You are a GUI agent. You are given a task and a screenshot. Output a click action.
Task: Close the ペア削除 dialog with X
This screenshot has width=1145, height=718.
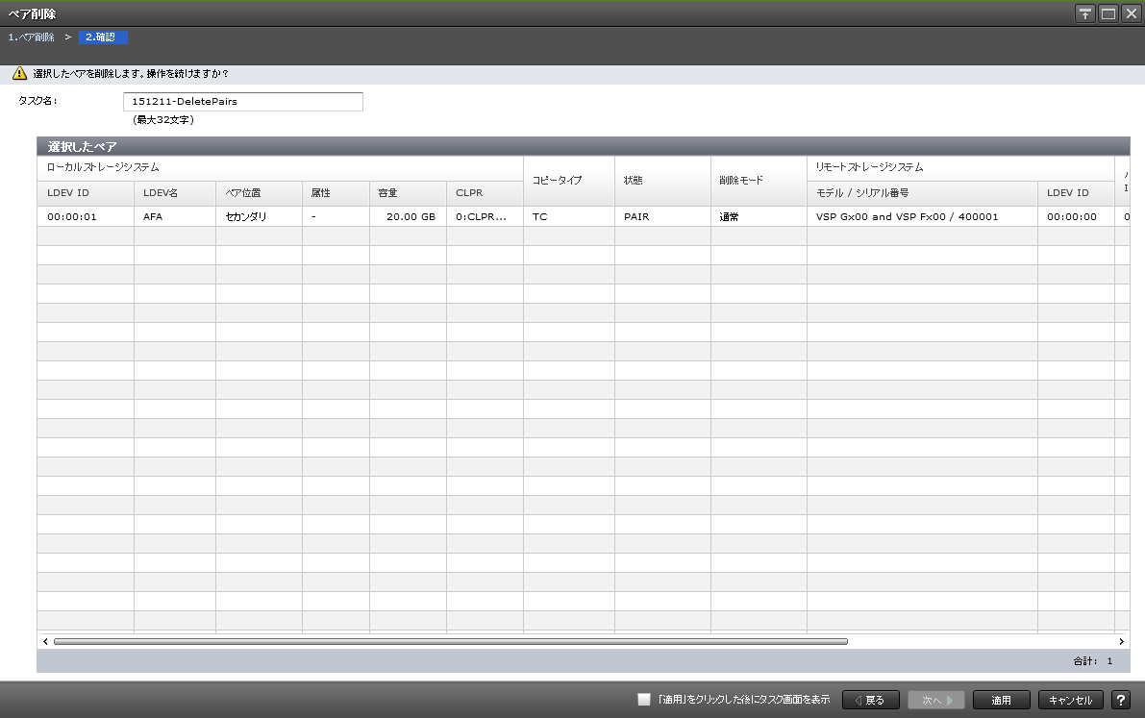pyautogui.click(x=1132, y=13)
